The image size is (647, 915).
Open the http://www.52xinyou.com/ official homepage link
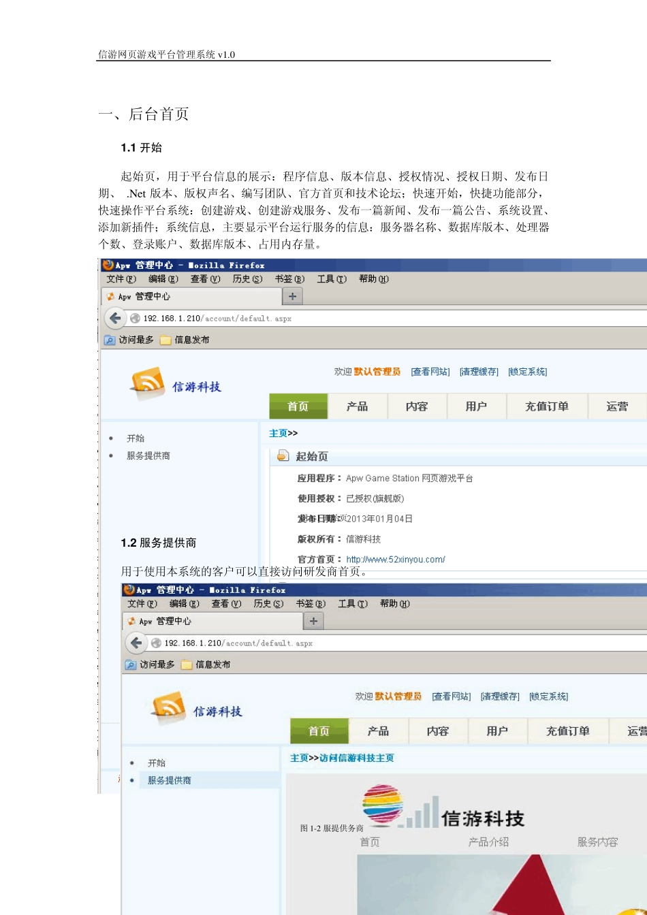pyautogui.click(x=396, y=560)
